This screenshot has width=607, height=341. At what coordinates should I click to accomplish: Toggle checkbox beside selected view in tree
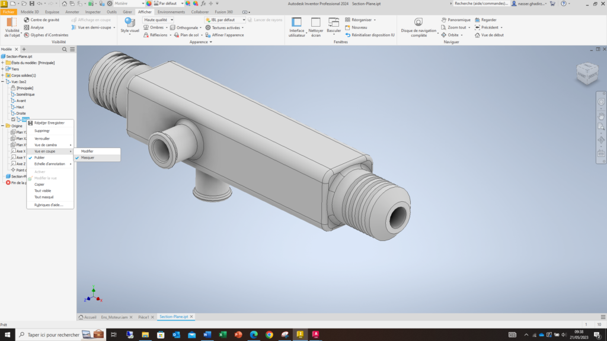pos(13,120)
